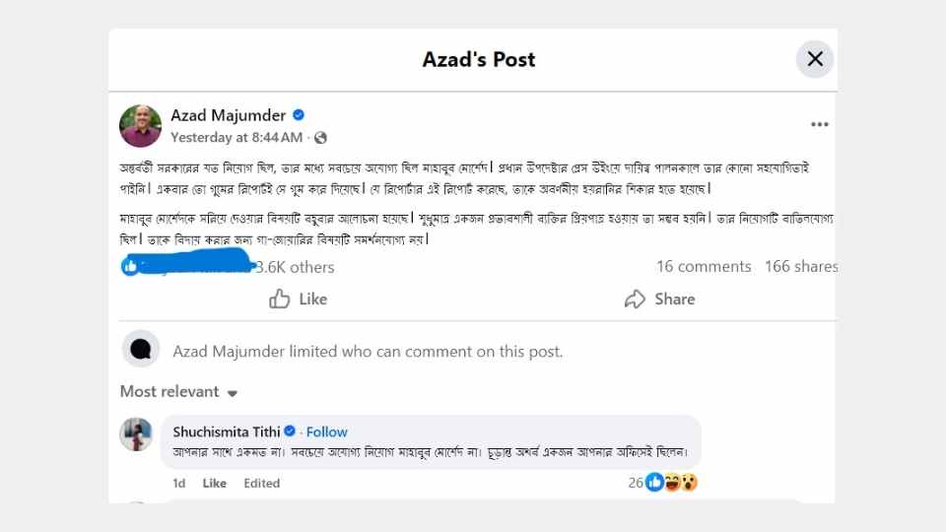Open Azad Majumder's profile name link
946x532 pixels.
point(230,115)
